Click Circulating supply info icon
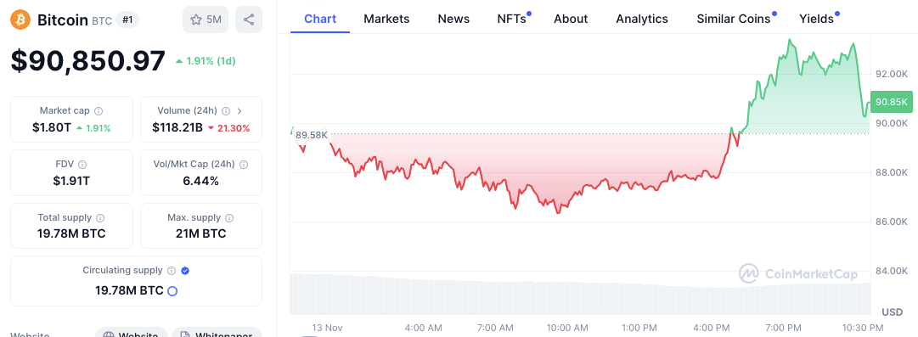This screenshot has width=918, height=337. (x=172, y=271)
